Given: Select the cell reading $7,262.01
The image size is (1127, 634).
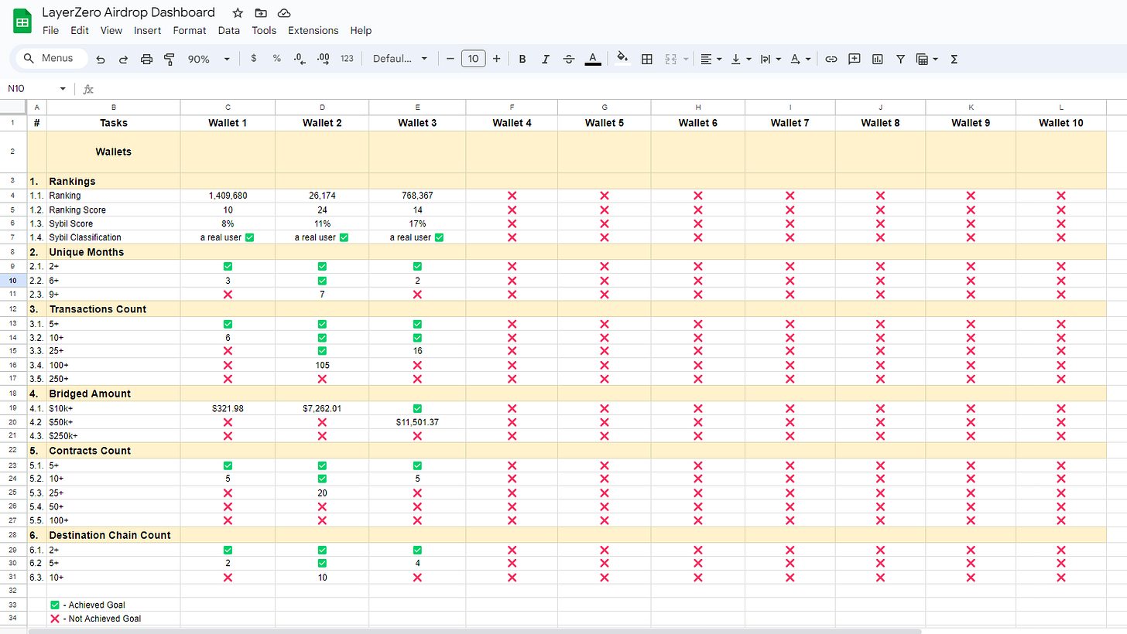Looking at the screenshot, I should point(322,407).
